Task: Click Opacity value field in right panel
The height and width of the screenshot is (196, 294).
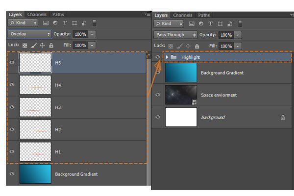Action: tap(226, 35)
